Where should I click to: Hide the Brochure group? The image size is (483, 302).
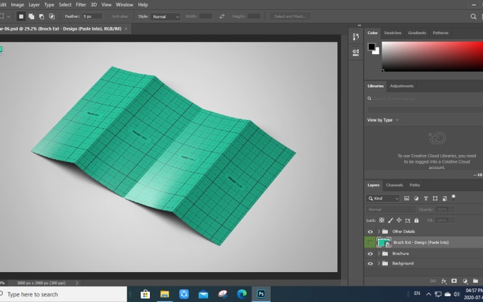click(x=370, y=254)
